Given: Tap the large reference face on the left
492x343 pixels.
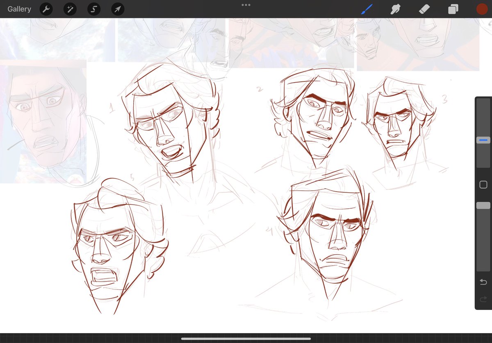Looking at the screenshot, I should [x=43, y=122].
